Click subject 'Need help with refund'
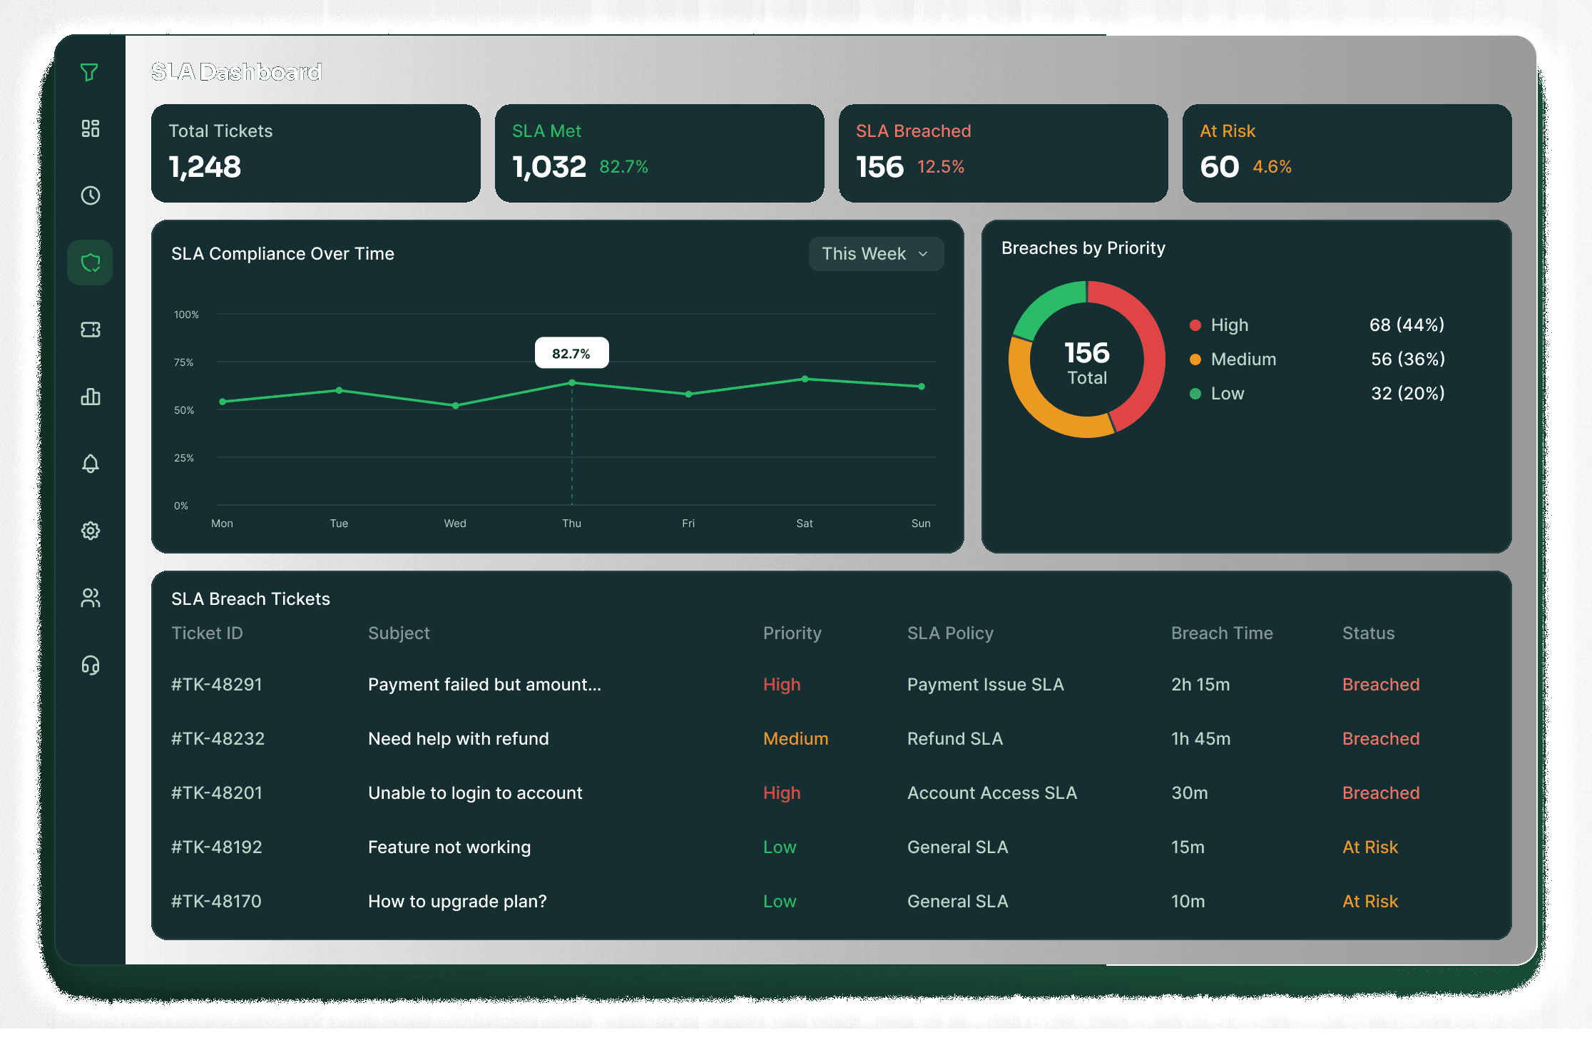This screenshot has height=1040, width=1592. point(459,739)
